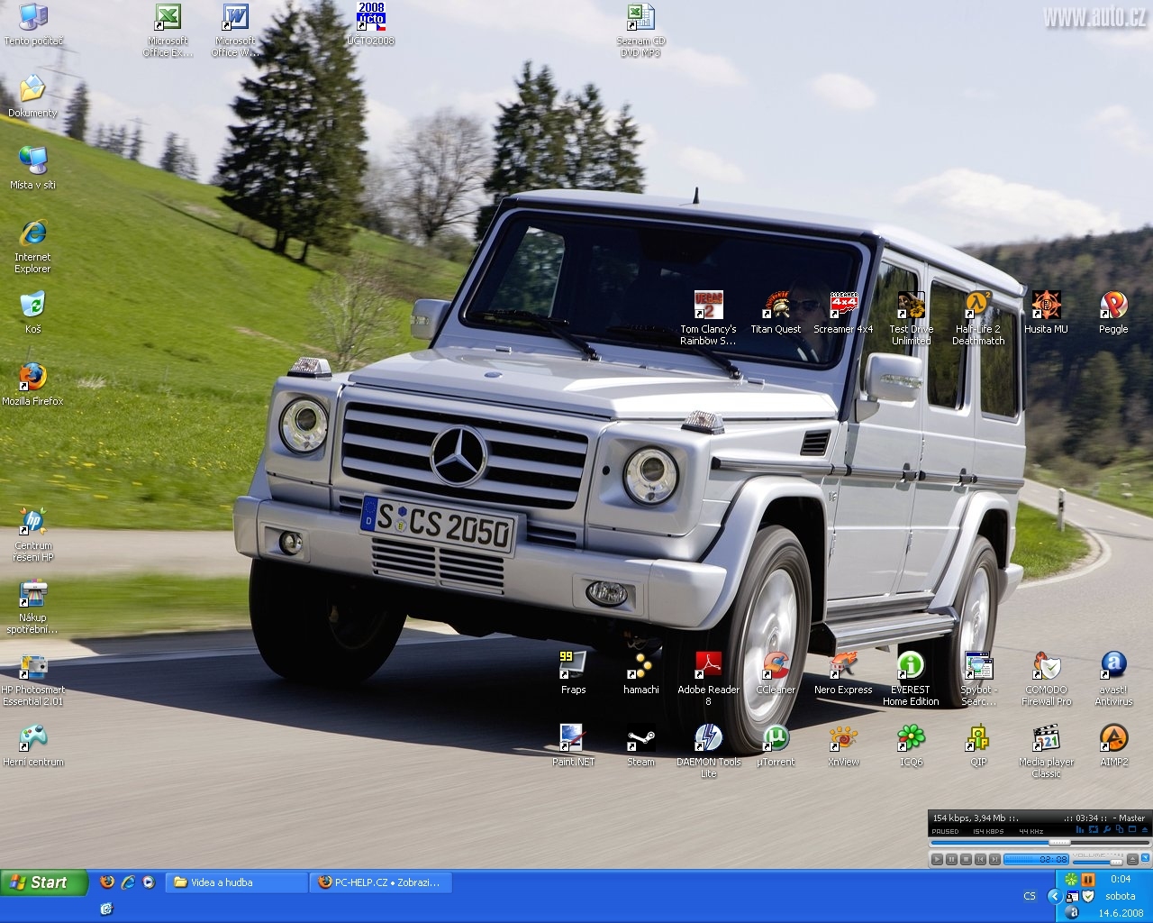Screen dimensions: 1153x923
Task: Skip to next track in AIMP
Action: pyautogui.click(x=994, y=860)
